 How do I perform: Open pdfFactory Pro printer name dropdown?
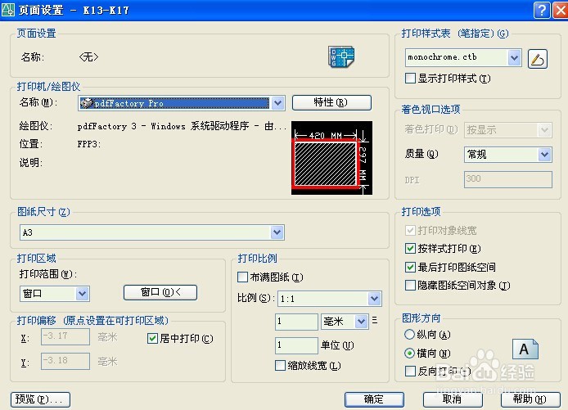pyautogui.click(x=277, y=103)
